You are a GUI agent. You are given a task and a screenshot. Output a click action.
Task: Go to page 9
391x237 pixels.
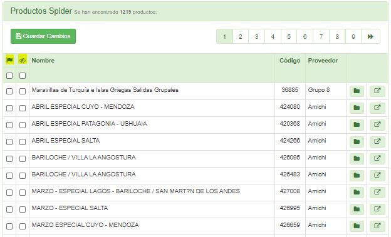353,37
